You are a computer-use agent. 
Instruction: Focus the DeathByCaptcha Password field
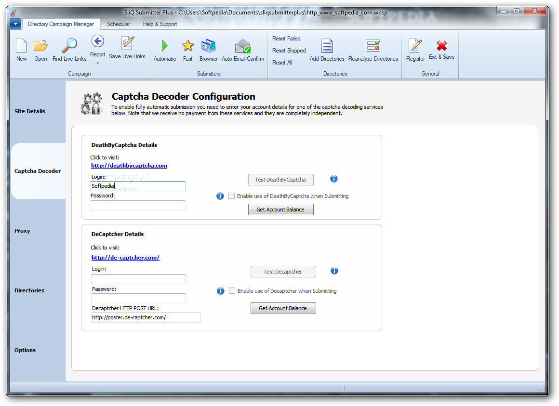pos(138,206)
